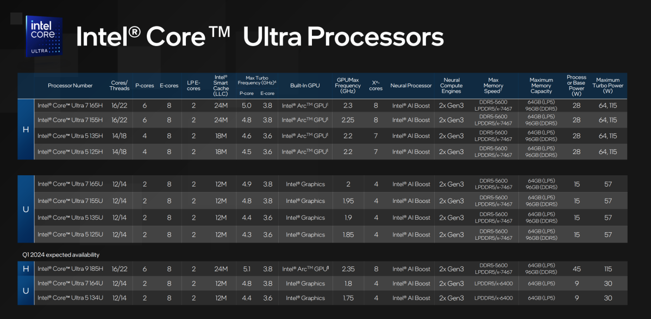
Task: Click the Intel Core Ultra 9 185H row
Action: point(71,269)
